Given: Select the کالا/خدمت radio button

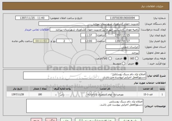Looking at the screenshot, I should 110,59.
